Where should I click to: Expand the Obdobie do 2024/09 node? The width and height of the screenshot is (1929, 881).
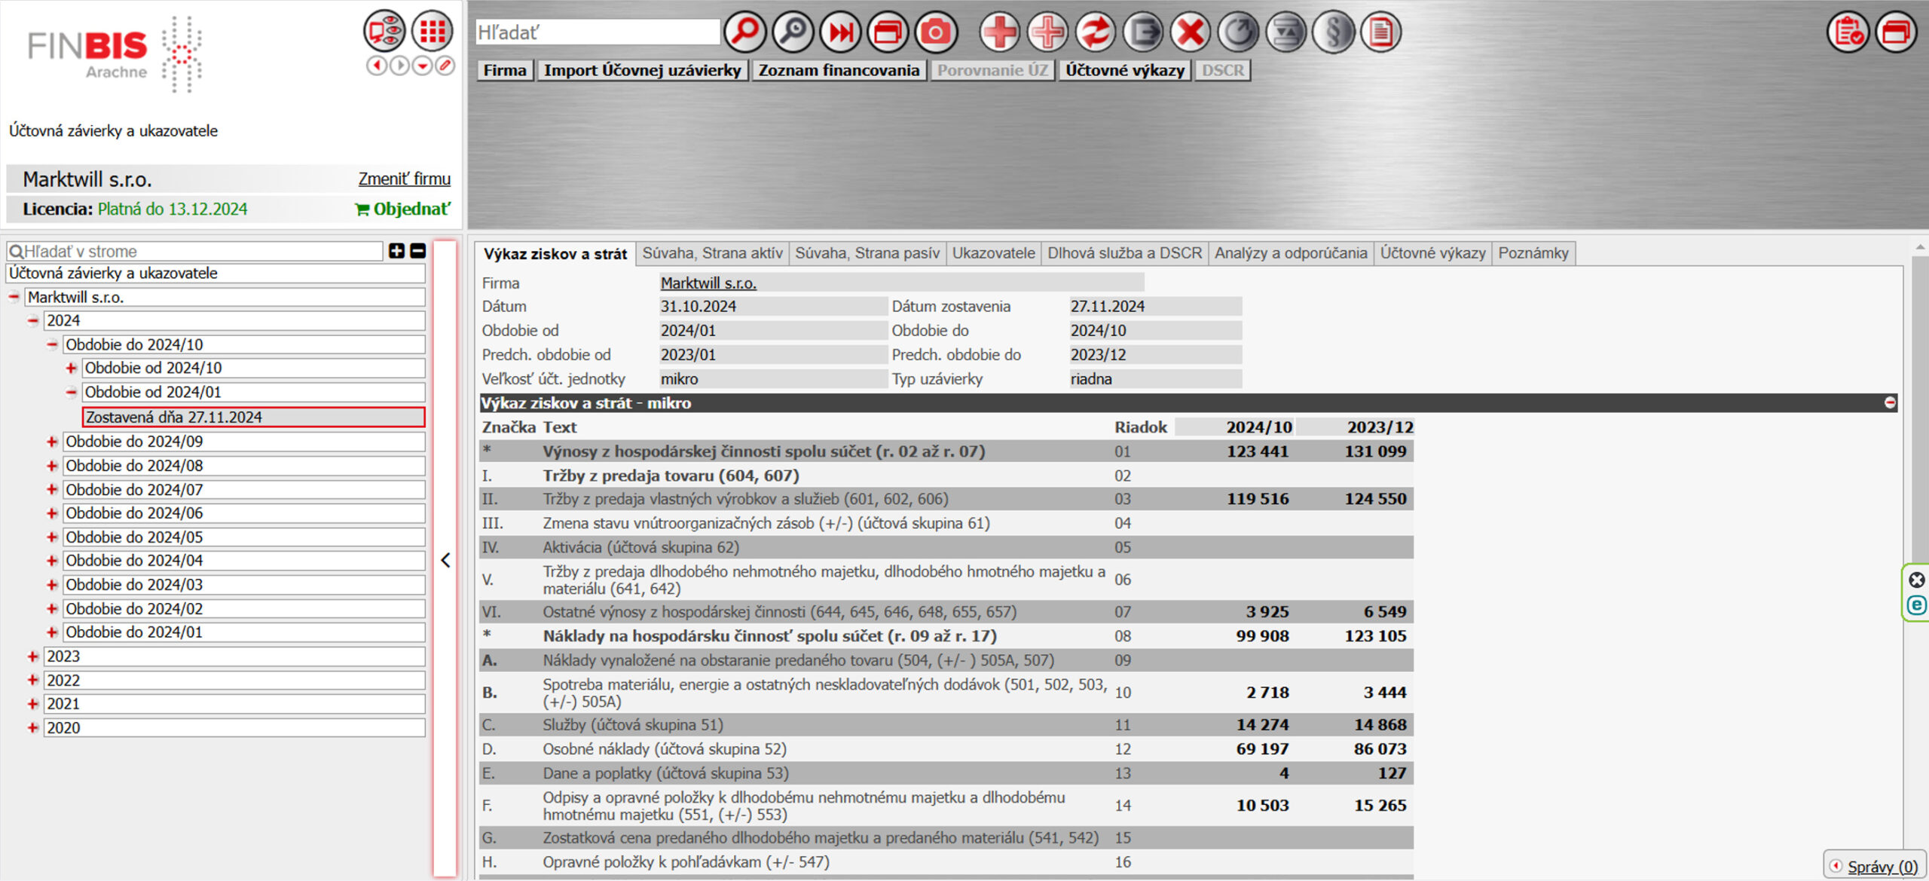pos(52,442)
